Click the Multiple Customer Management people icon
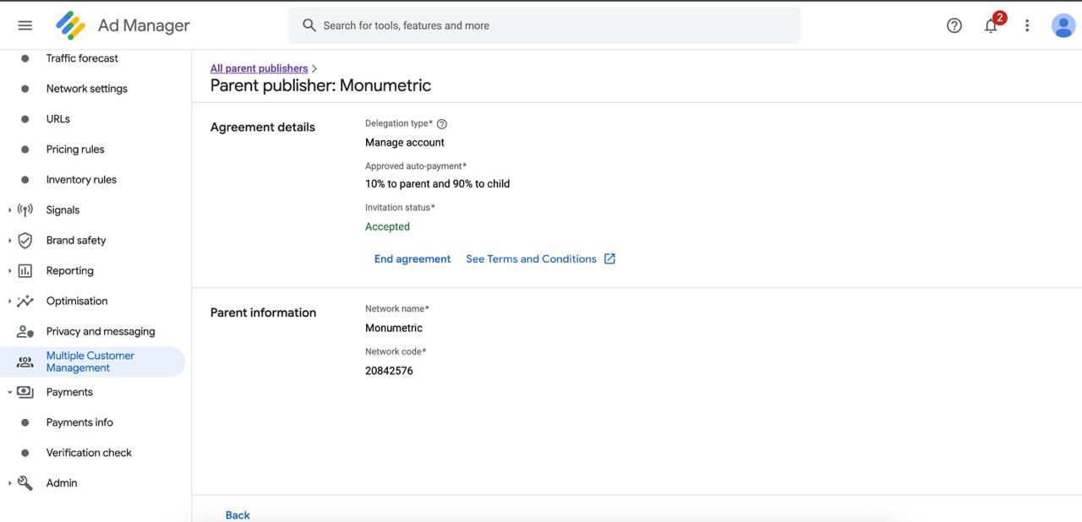This screenshot has width=1082, height=522. coord(25,362)
